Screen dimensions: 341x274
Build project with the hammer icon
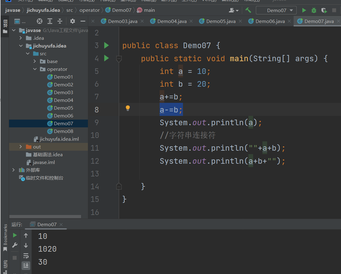[x=248, y=10]
